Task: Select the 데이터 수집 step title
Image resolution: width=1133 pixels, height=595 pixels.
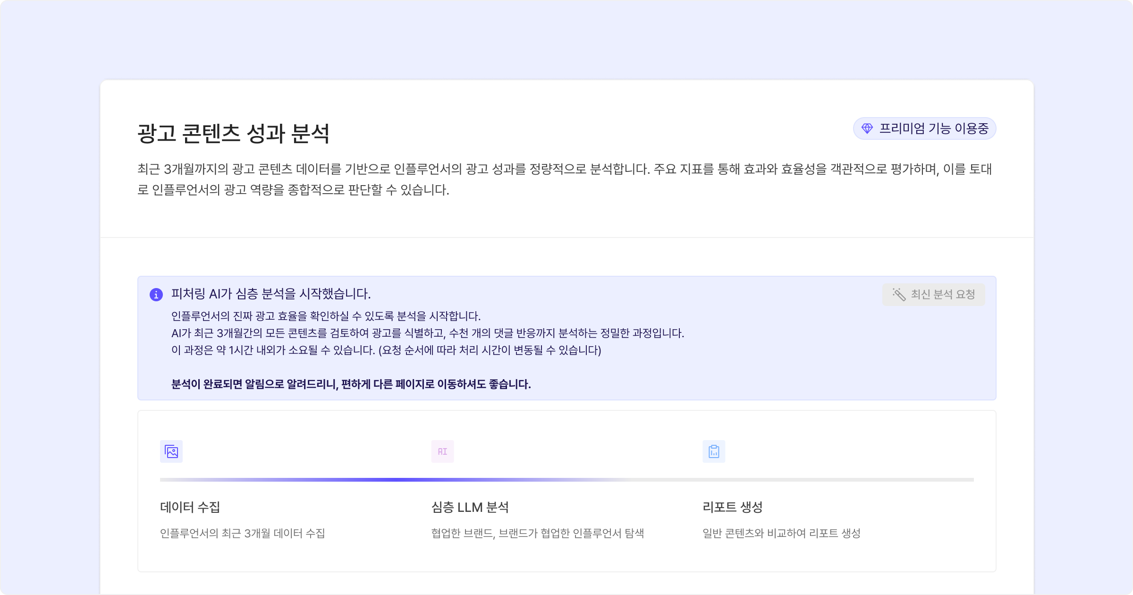Action: pyautogui.click(x=190, y=507)
